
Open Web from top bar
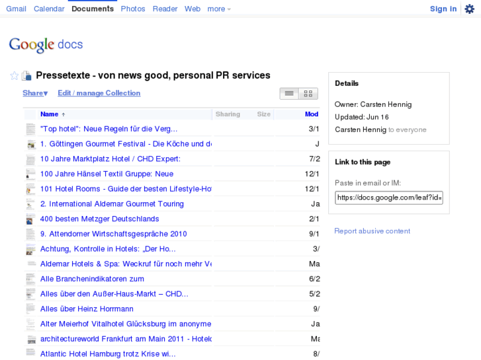tap(193, 9)
